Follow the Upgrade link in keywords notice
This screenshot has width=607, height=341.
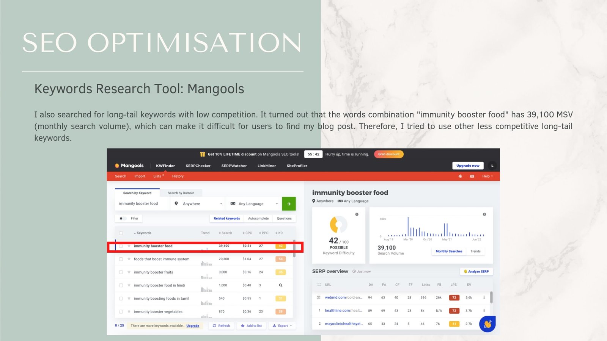[193, 326]
